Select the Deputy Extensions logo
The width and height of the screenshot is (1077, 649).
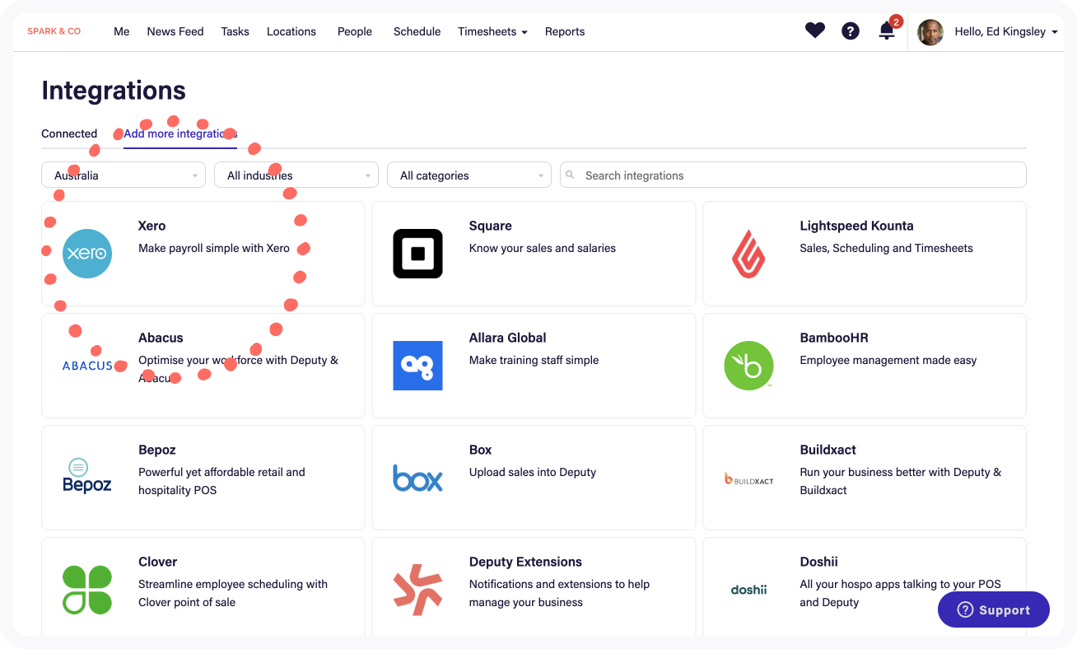[x=417, y=590]
